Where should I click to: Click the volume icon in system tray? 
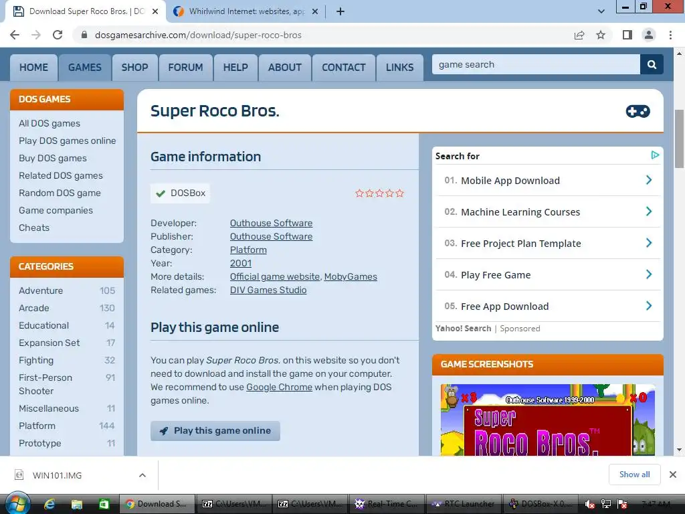point(589,505)
